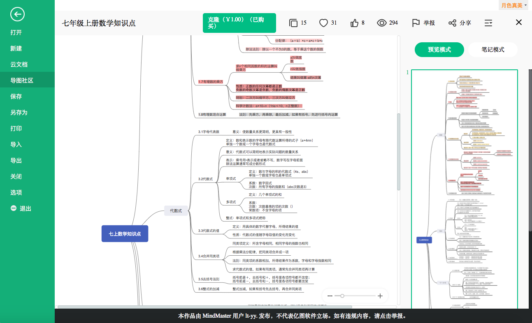Click the document title 七年级上册数学知识点
Image resolution: width=532 pixels, height=323 pixels.
(99, 23)
